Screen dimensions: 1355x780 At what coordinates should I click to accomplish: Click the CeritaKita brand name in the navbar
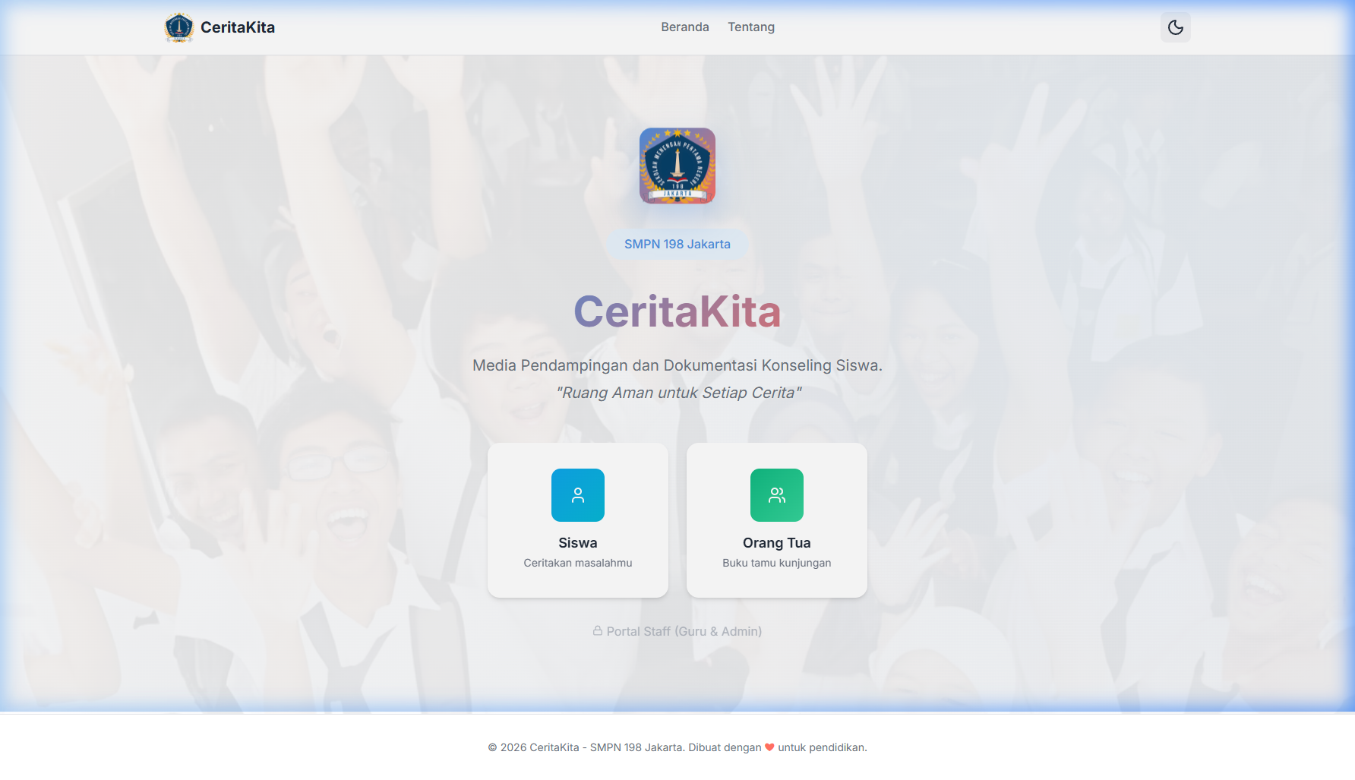click(x=237, y=27)
